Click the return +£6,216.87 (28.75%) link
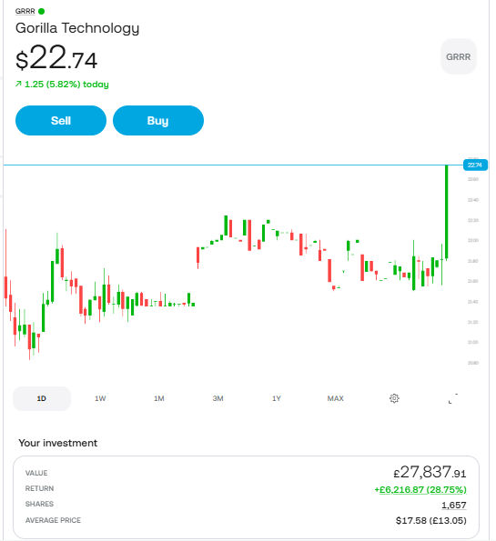The width and height of the screenshot is (496, 541). pyautogui.click(x=420, y=489)
